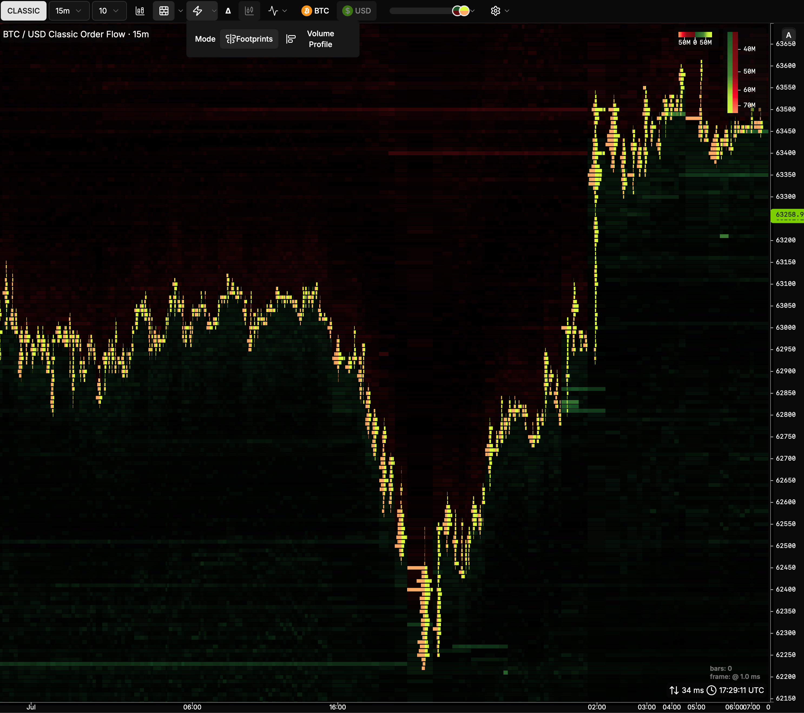Switch the display currency to USD

[356, 11]
